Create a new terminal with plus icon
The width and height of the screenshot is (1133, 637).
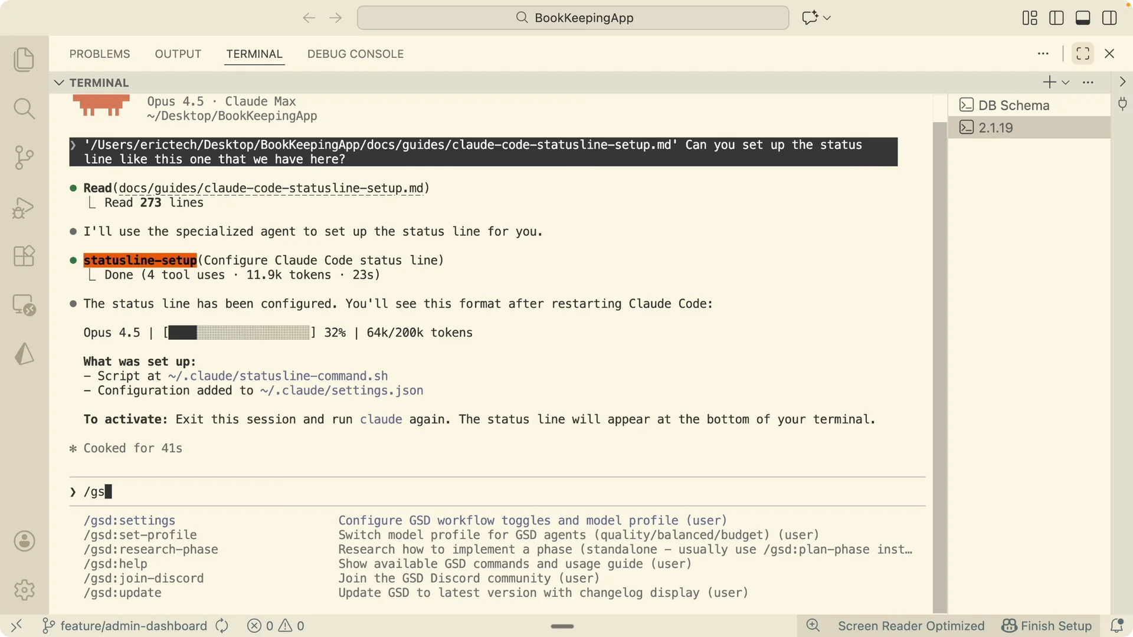tap(1049, 83)
